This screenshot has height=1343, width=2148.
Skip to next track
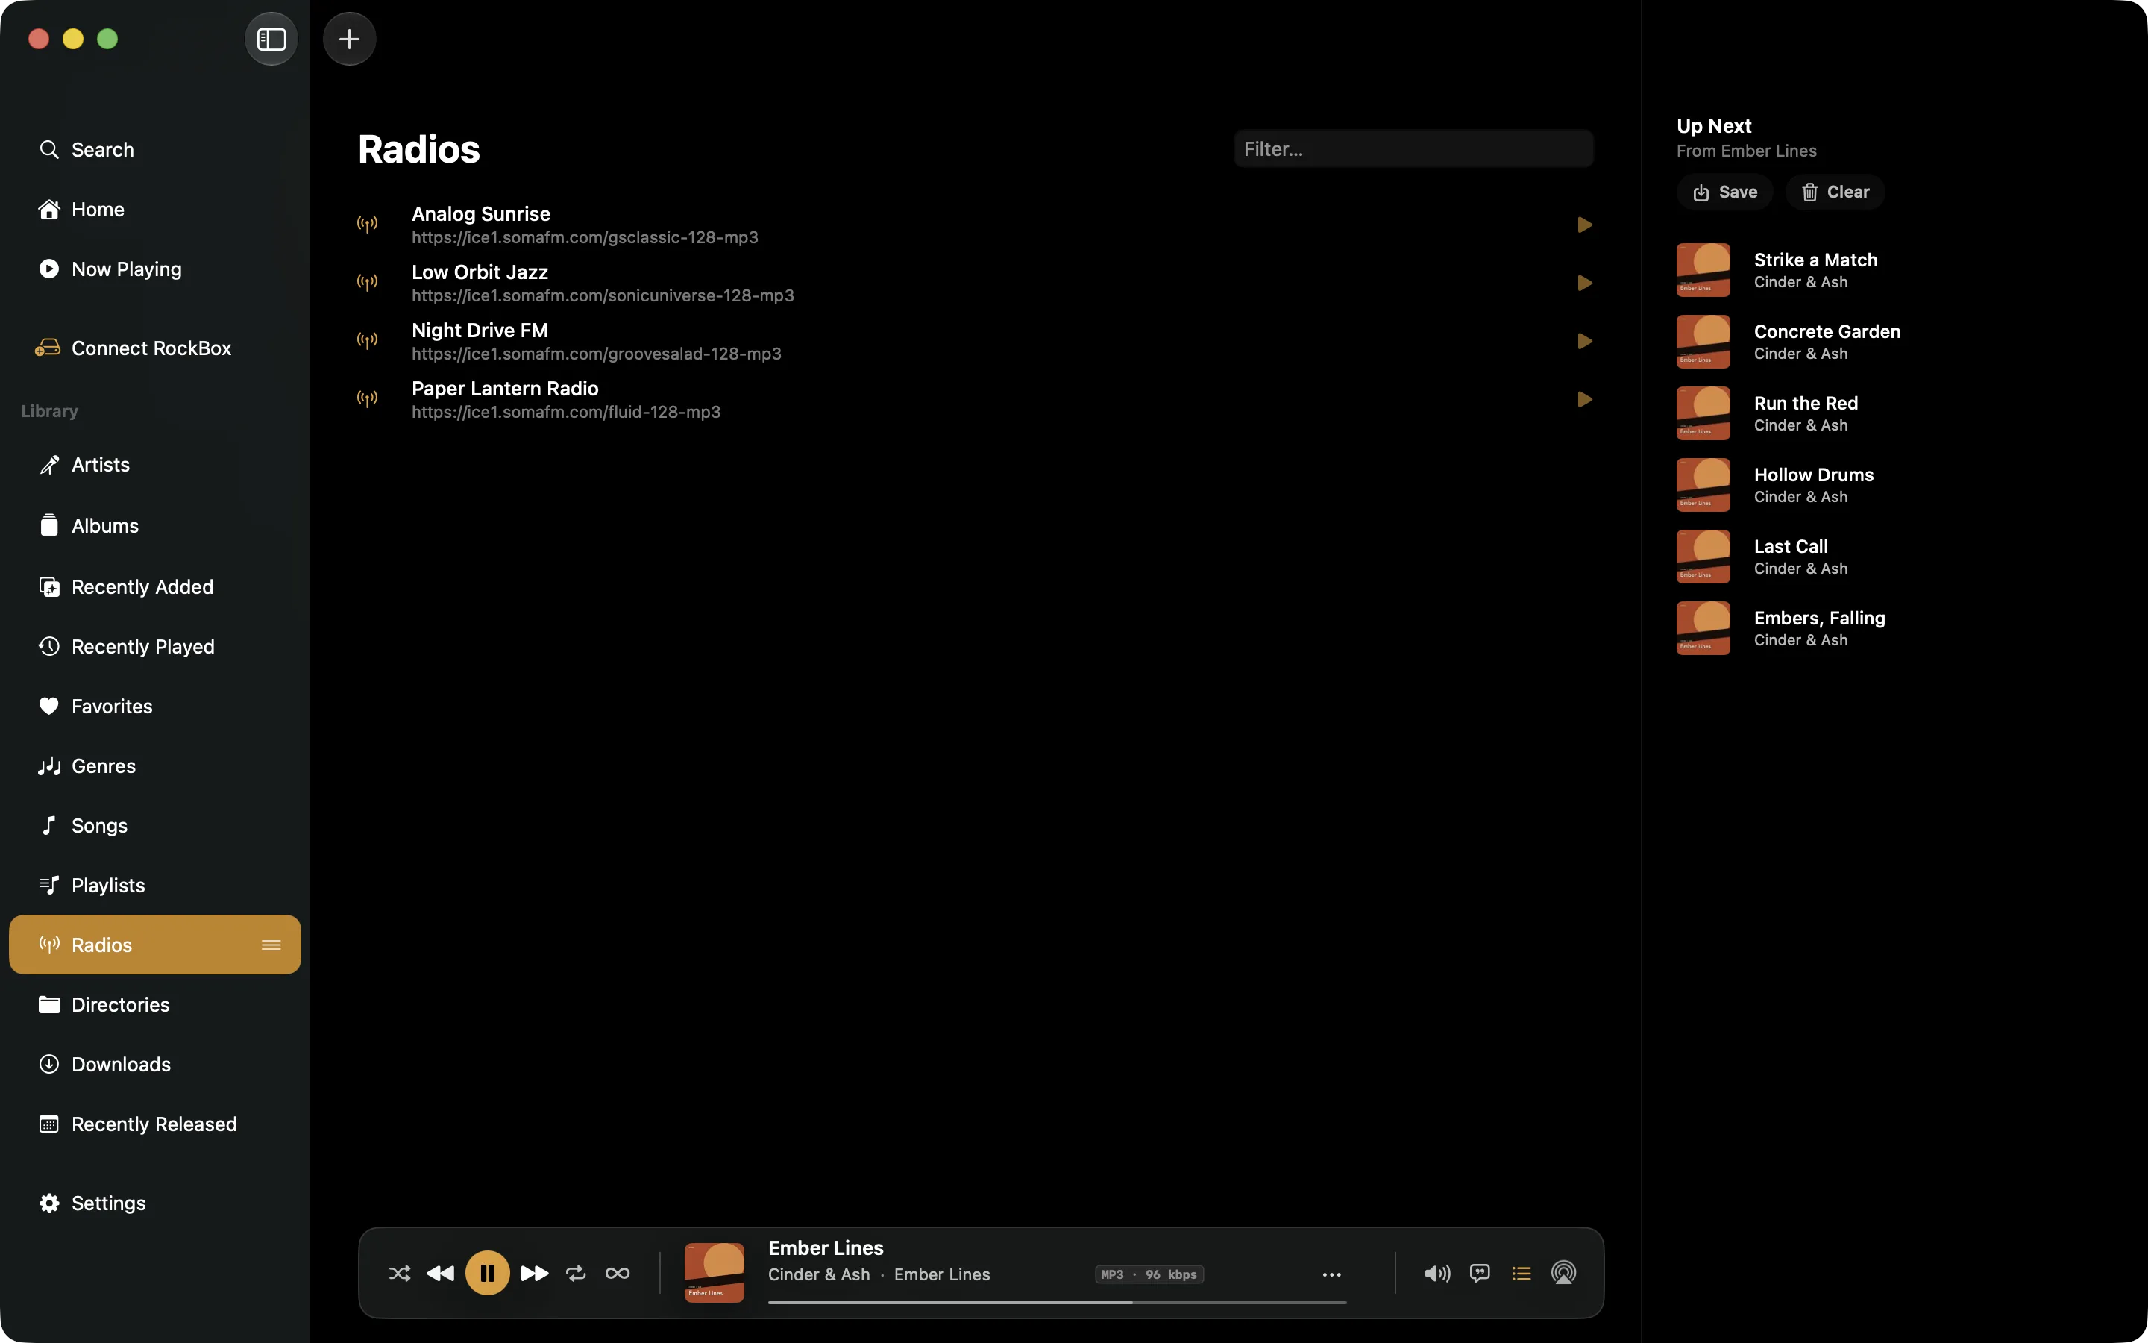click(x=533, y=1273)
